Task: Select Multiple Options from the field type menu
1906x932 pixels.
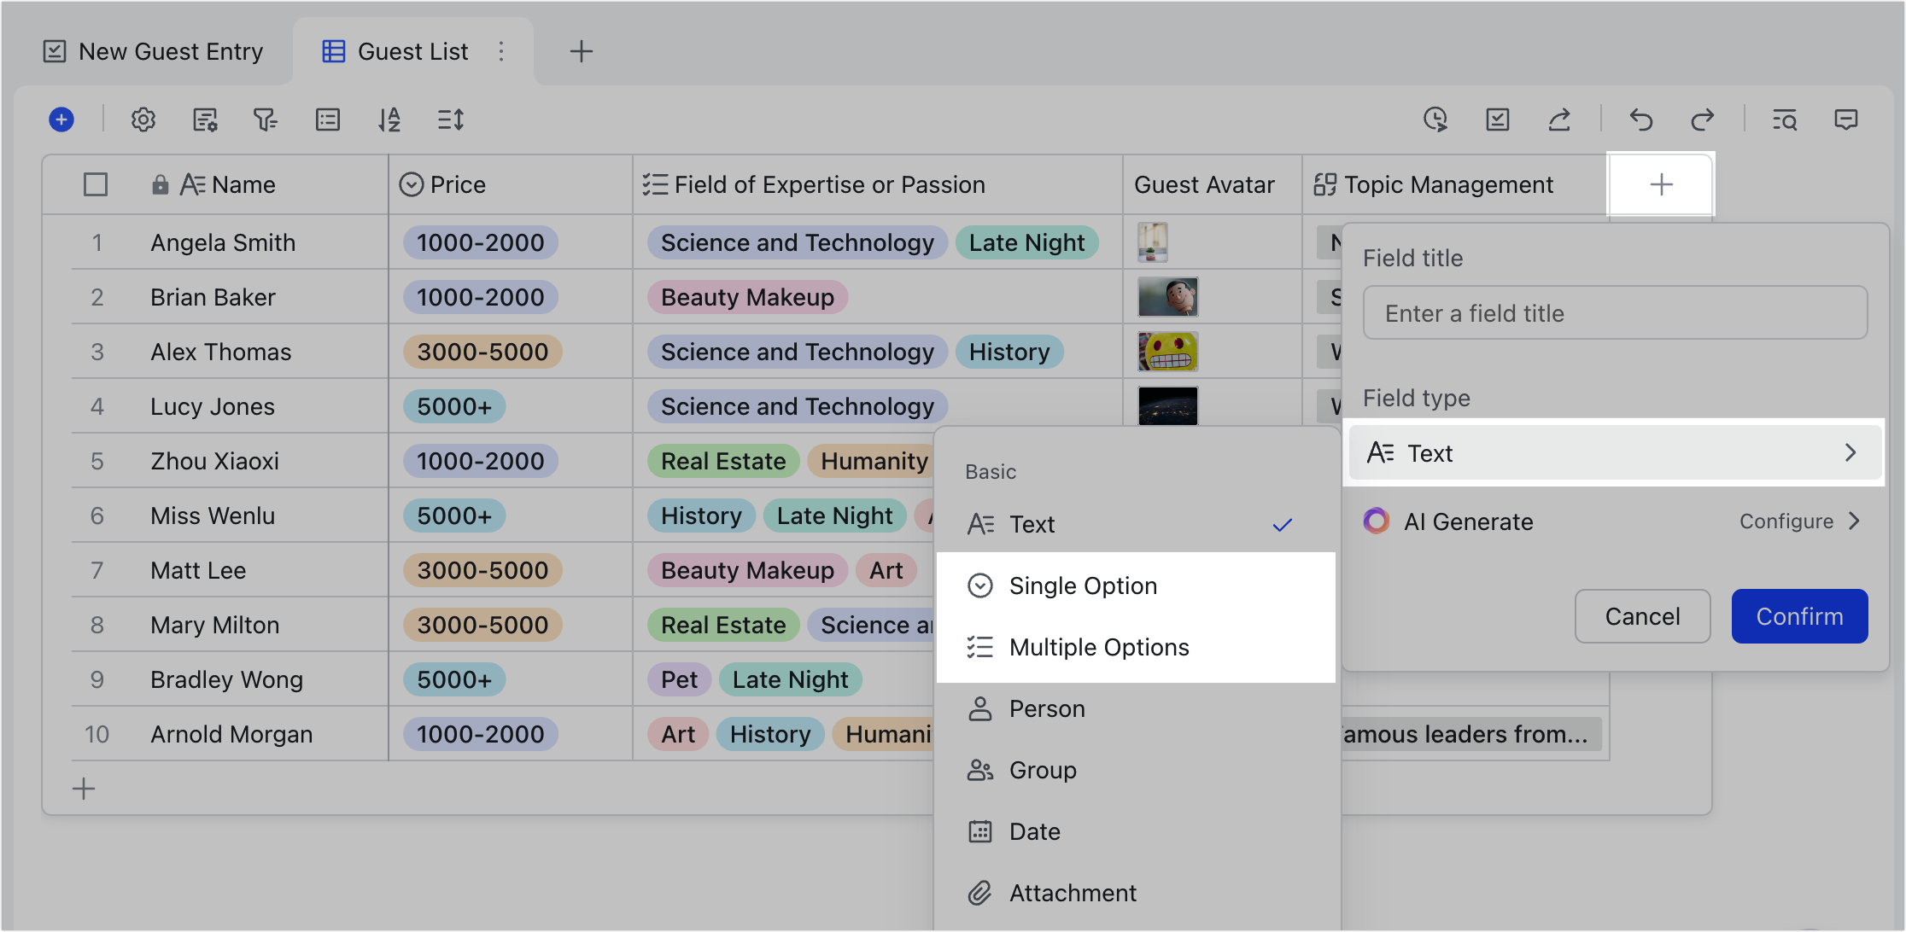Action: point(1099,646)
